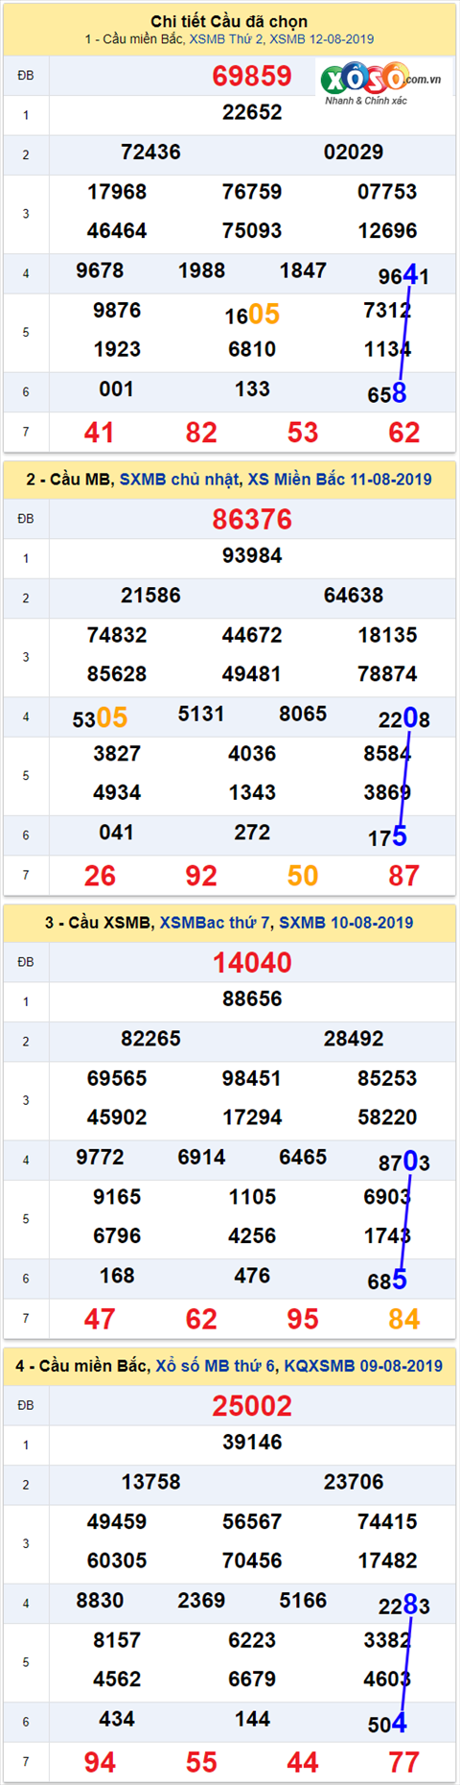The width and height of the screenshot is (460, 1785).
Task: Pick second prize number 02029
Action: [x=354, y=152]
